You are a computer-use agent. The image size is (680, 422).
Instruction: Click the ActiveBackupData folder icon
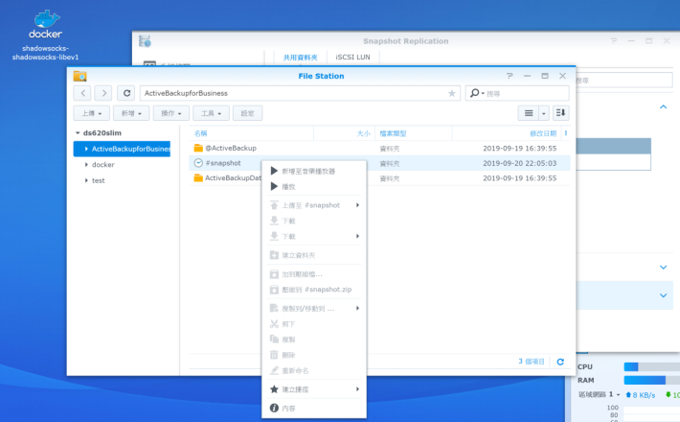click(x=198, y=178)
